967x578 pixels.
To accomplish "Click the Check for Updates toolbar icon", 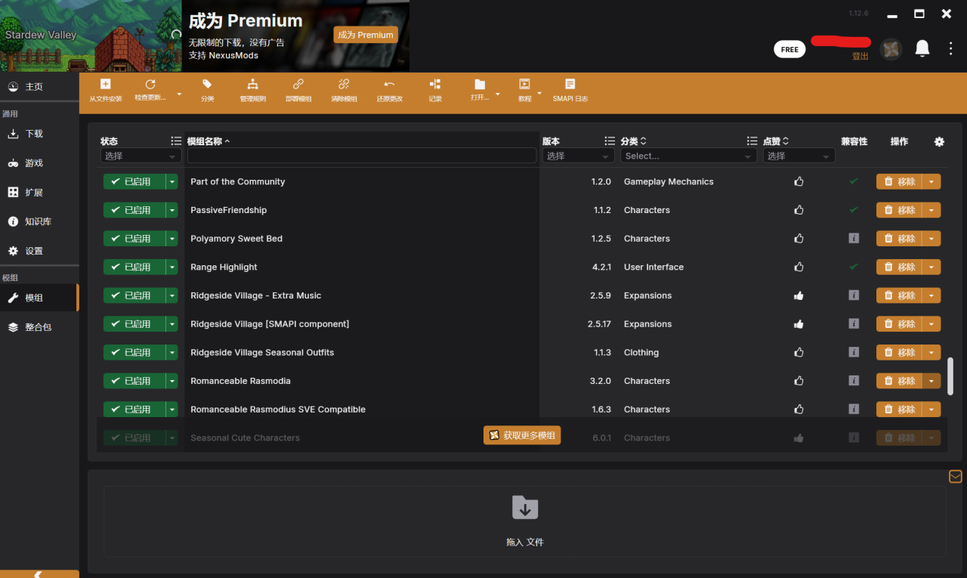I will tap(150, 84).
